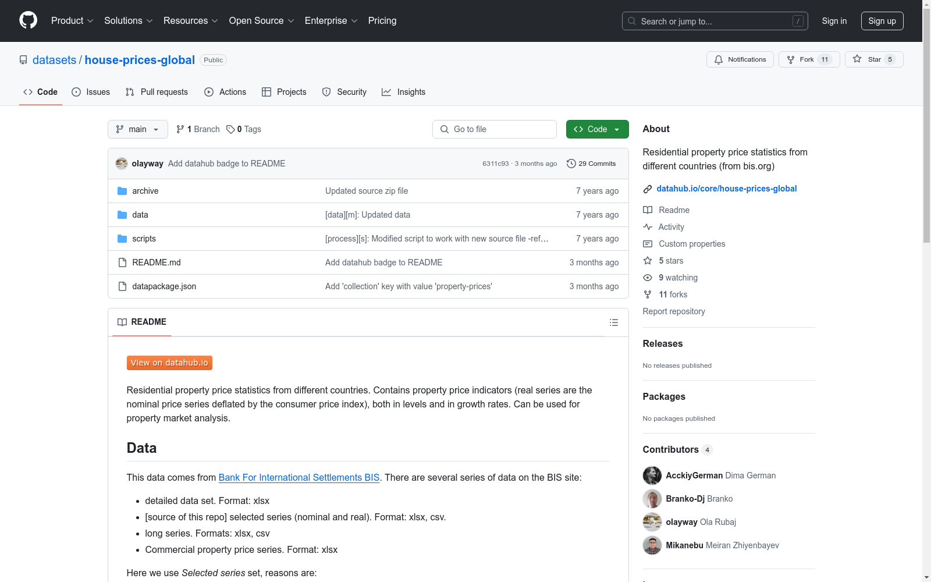The width and height of the screenshot is (931, 582).
Task: Click the watching eye icon
Action: coord(648,278)
